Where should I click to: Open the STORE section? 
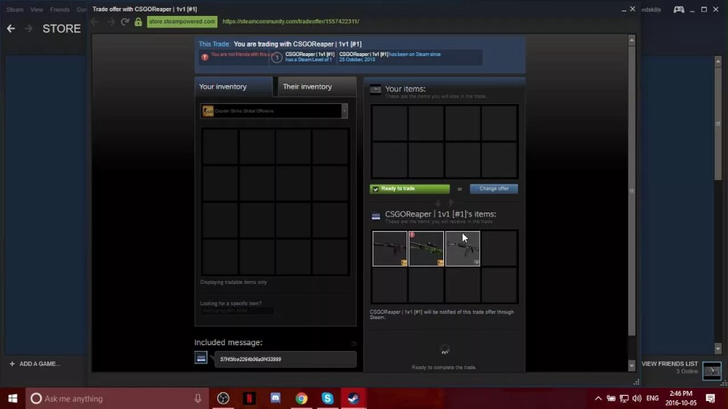pos(61,28)
